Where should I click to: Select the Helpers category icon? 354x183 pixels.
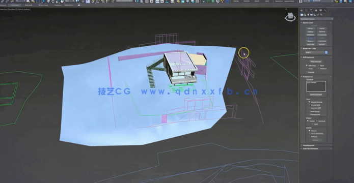tap(314, 15)
